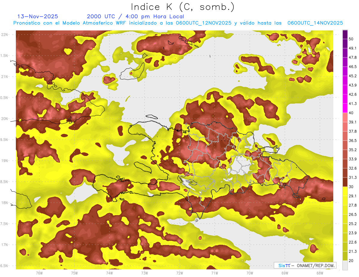The image size is (359, 277).
Task: Click the 'Sistt - ONAMET/REP.DOM.' credit box
Action: pos(305,265)
